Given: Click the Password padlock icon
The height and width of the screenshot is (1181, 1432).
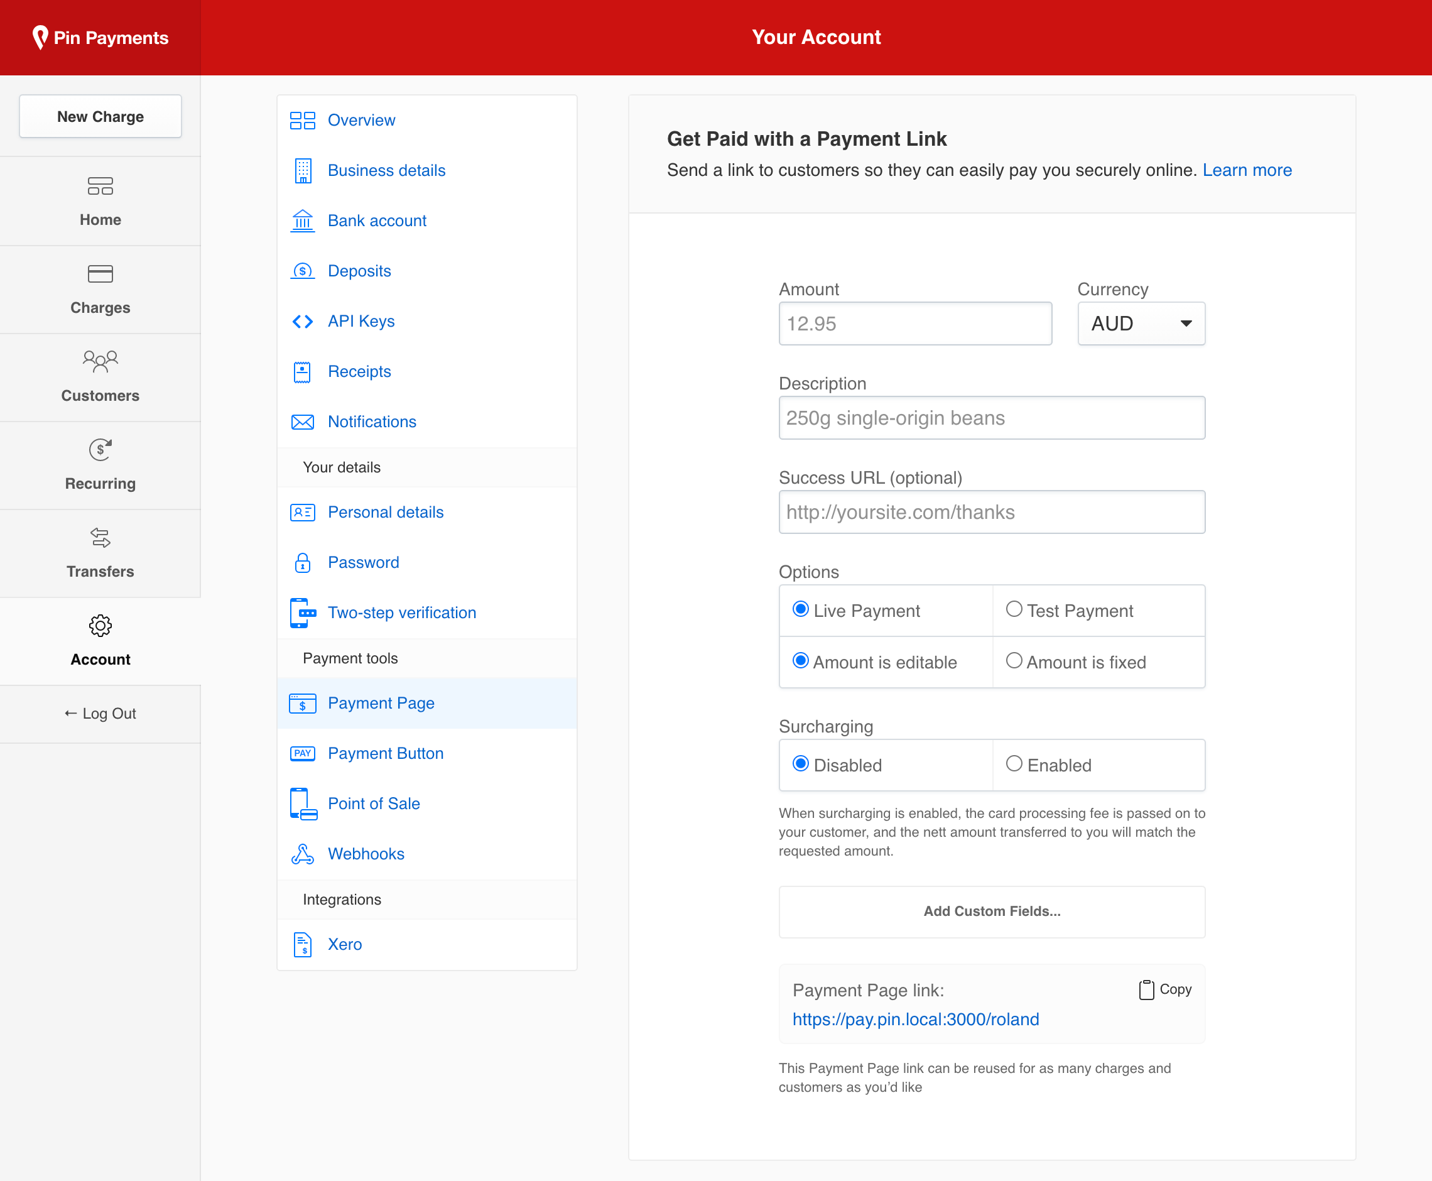Looking at the screenshot, I should pyautogui.click(x=303, y=563).
